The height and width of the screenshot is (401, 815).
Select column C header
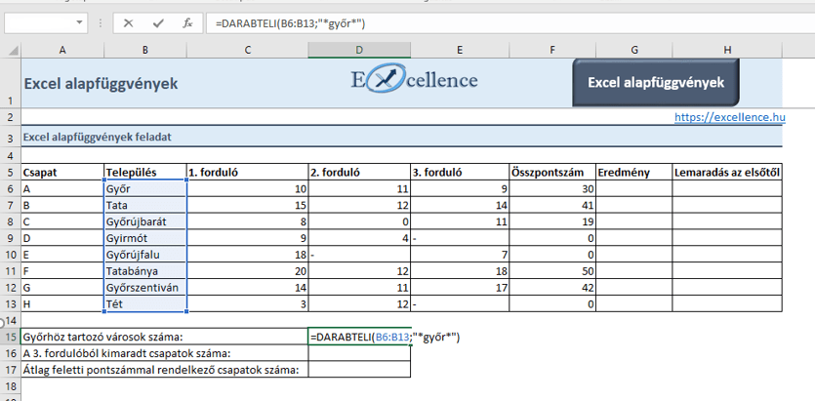coord(247,50)
